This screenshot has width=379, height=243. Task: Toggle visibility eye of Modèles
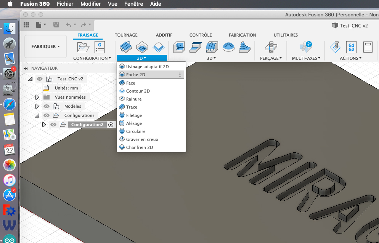(x=47, y=106)
